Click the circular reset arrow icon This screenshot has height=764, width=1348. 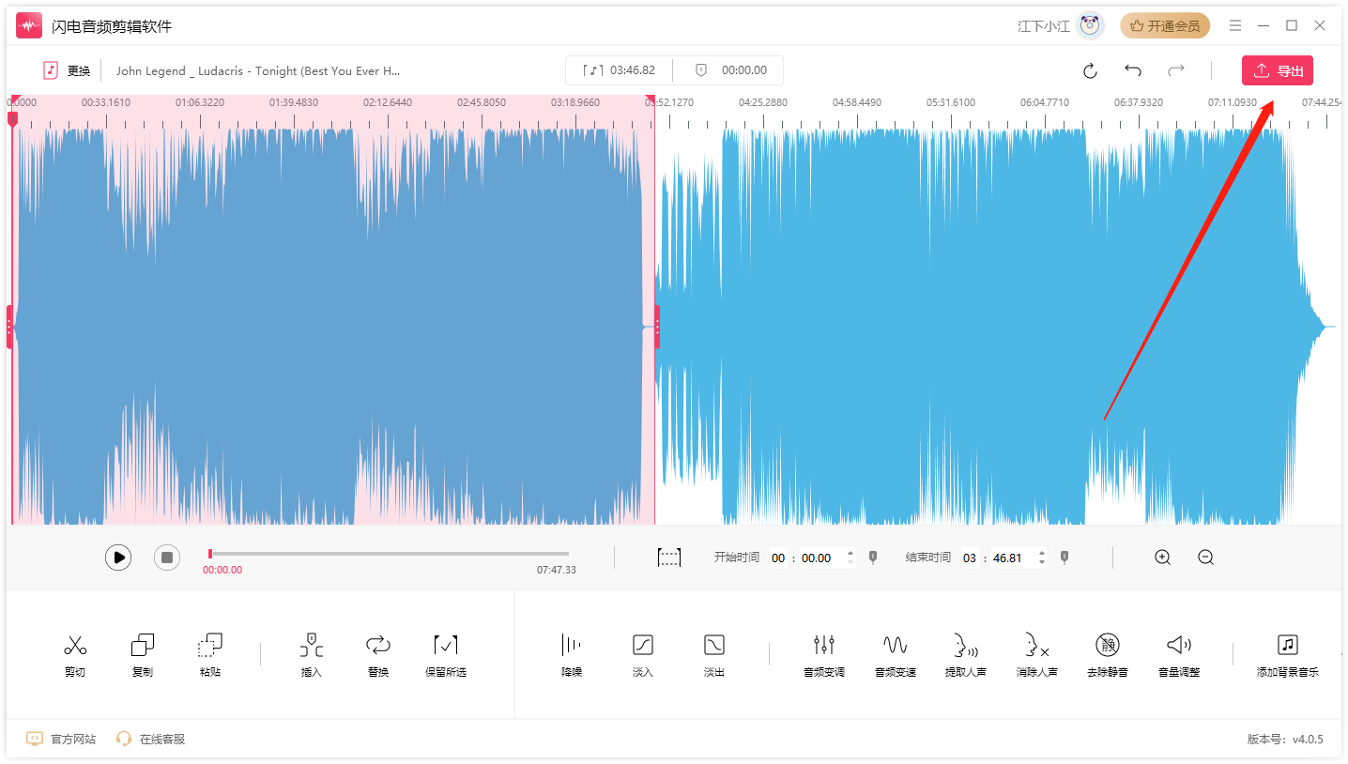[x=1090, y=70]
